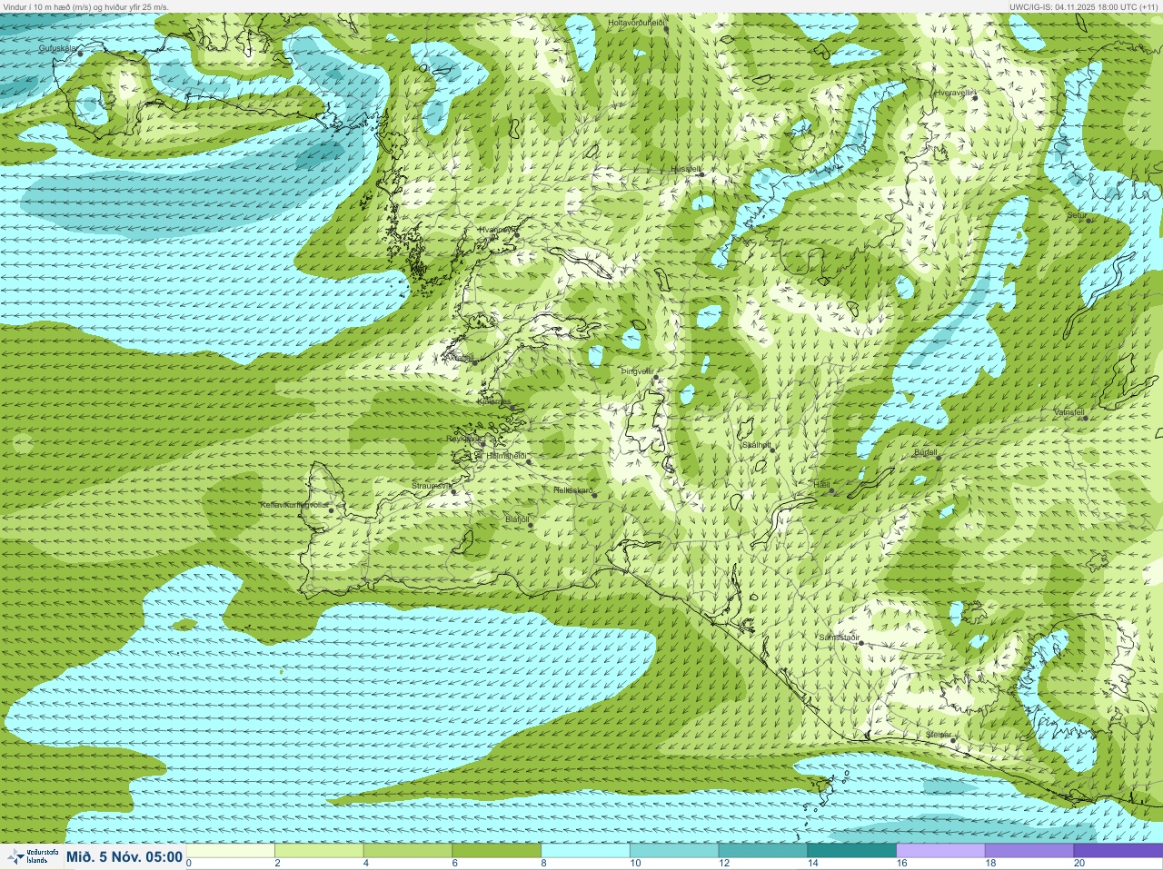
Task: Click the Setur station label
Action: pos(1076,215)
